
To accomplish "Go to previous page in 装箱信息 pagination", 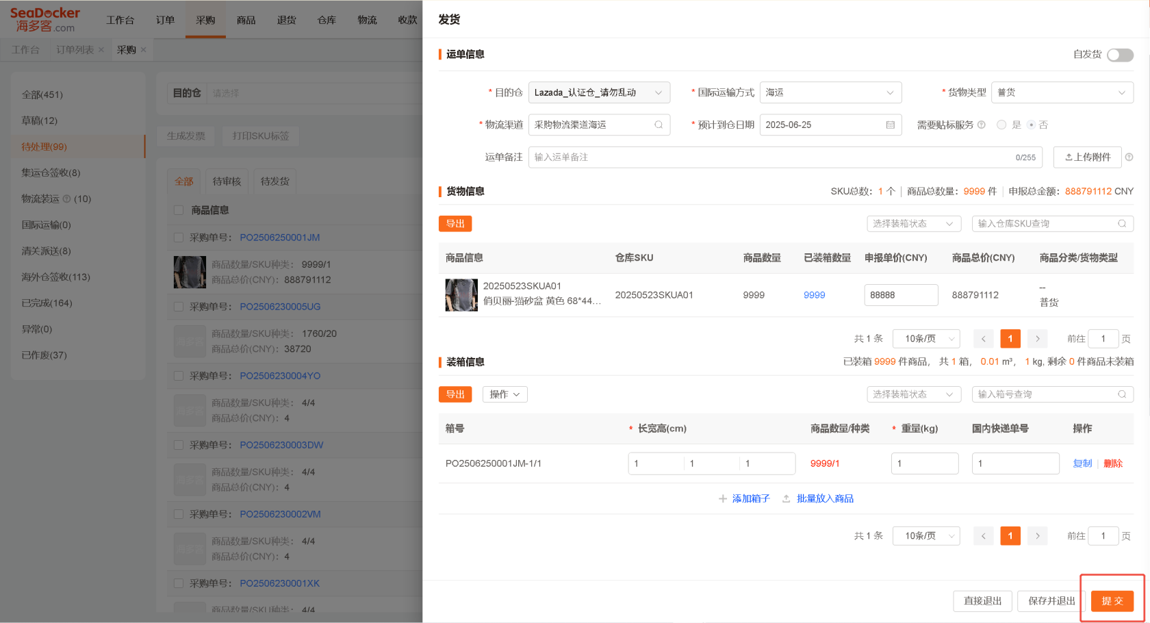I will click(x=984, y=536).
